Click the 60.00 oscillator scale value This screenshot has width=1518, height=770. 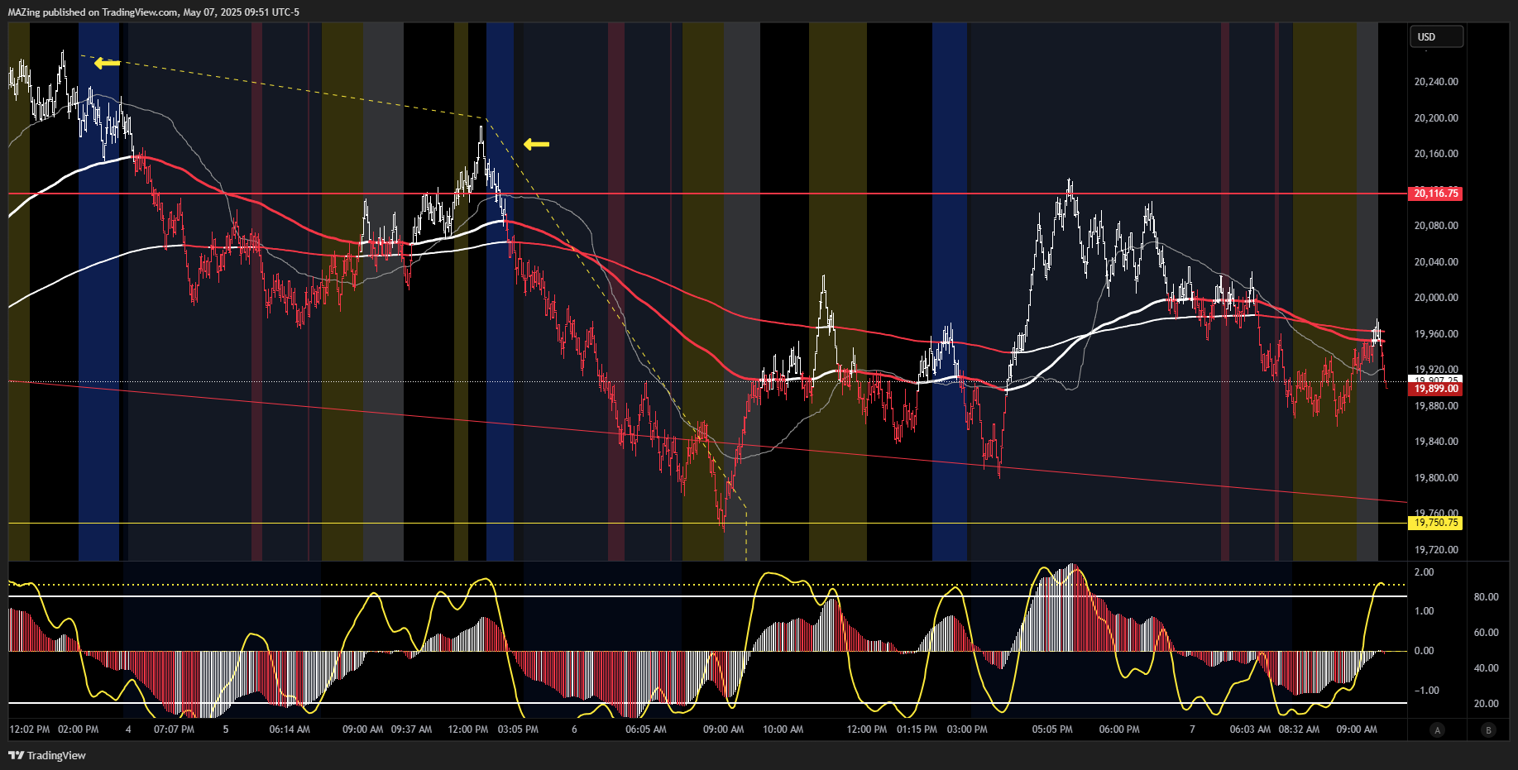tap(1486, 633)
